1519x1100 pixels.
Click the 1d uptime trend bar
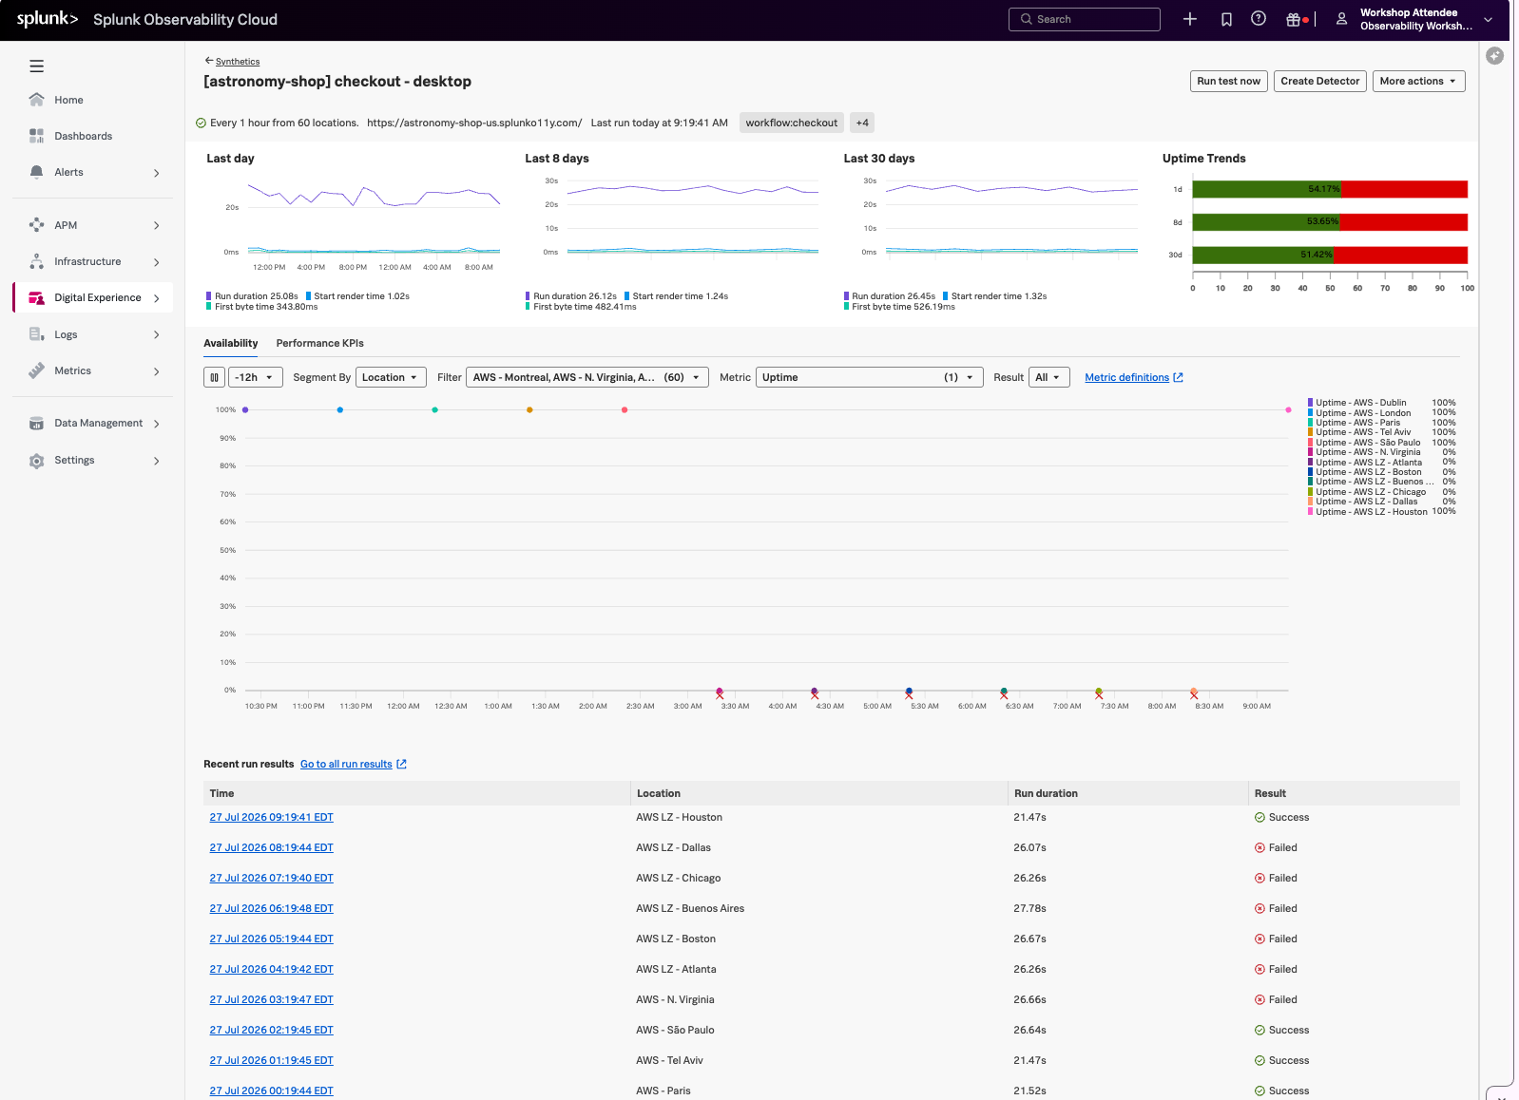[x=1329, y=189]
